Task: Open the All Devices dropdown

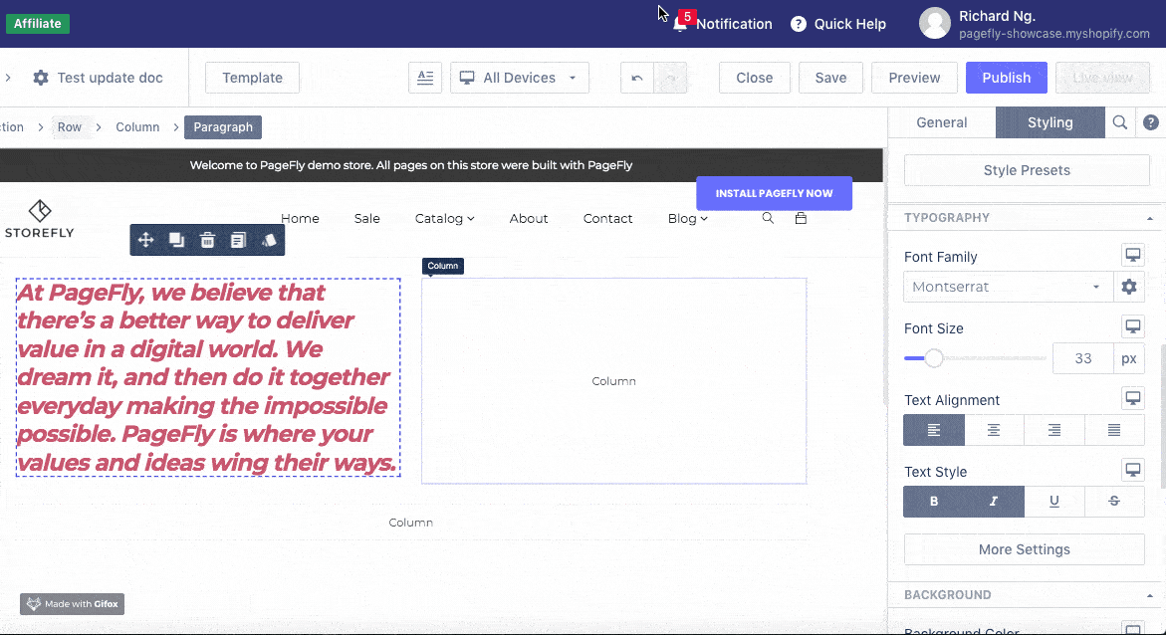Action: [x=519, y=78]
